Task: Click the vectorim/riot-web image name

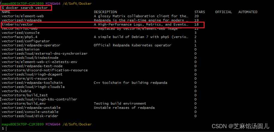Action: click(x=19, y=29)
